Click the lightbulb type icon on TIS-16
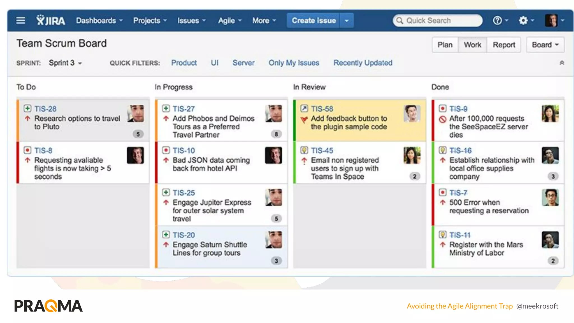The height and width of the screenshot is (323, 574). pyautogui.click(x=443, y=150)
